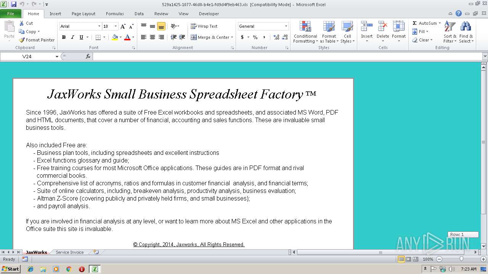Viewport: 488px width, 274px height.
Task: Switch to the Formulas tab
Action: click(x=115, y=14)
